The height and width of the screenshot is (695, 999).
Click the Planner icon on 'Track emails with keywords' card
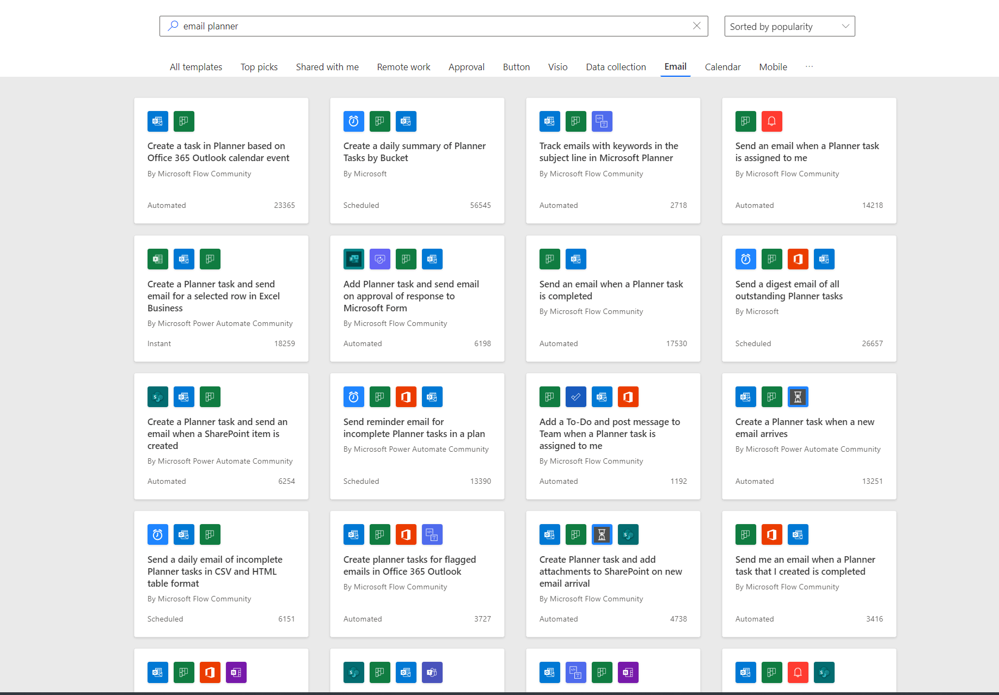click(x=576, y=121)
